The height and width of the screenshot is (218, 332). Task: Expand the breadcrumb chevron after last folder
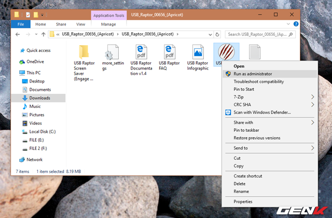click(177, 34)
